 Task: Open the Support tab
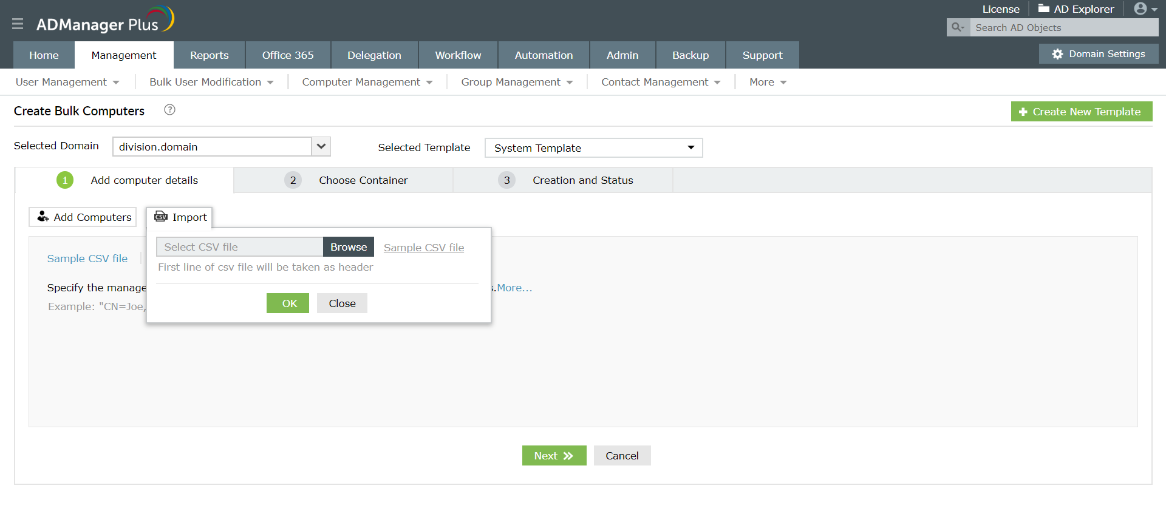[x=762, y=55]
